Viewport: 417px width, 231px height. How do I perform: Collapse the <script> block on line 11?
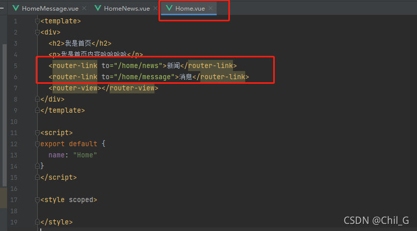coord(37,133)
